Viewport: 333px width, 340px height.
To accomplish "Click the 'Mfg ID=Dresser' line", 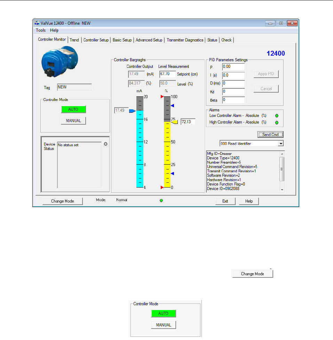I will (220, 153).
